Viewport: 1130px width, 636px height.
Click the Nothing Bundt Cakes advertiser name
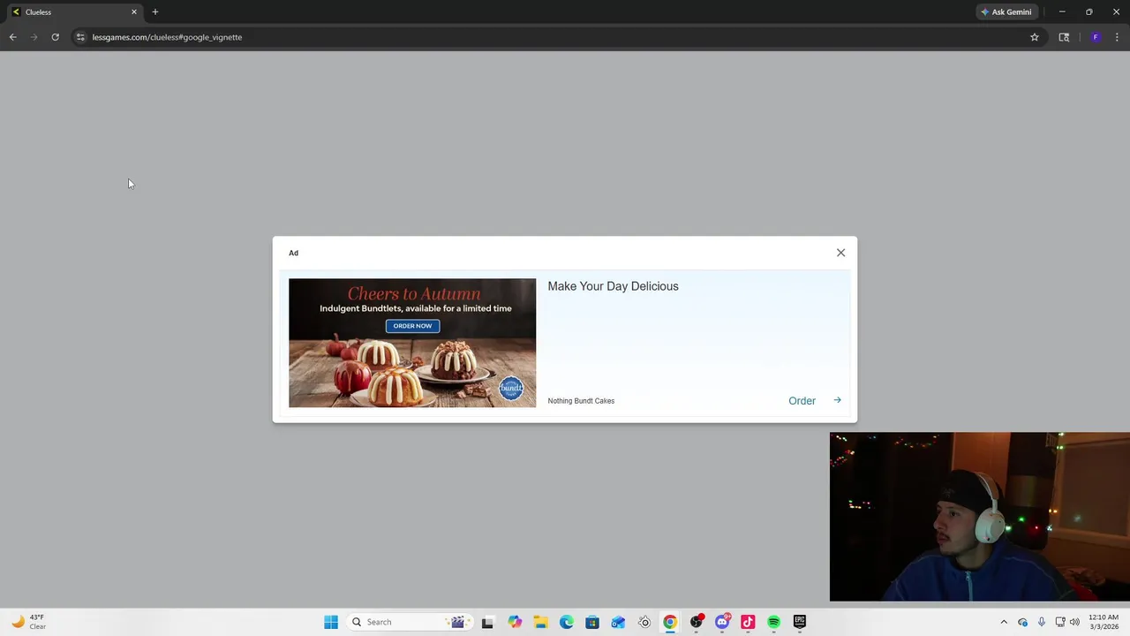581,401
